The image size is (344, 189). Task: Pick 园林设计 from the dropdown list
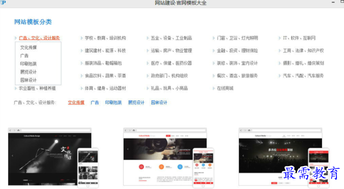(x=28, y=80)
